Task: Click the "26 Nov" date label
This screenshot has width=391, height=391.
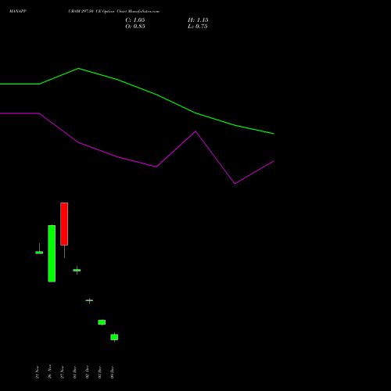Action: click(x=50, y=371)
